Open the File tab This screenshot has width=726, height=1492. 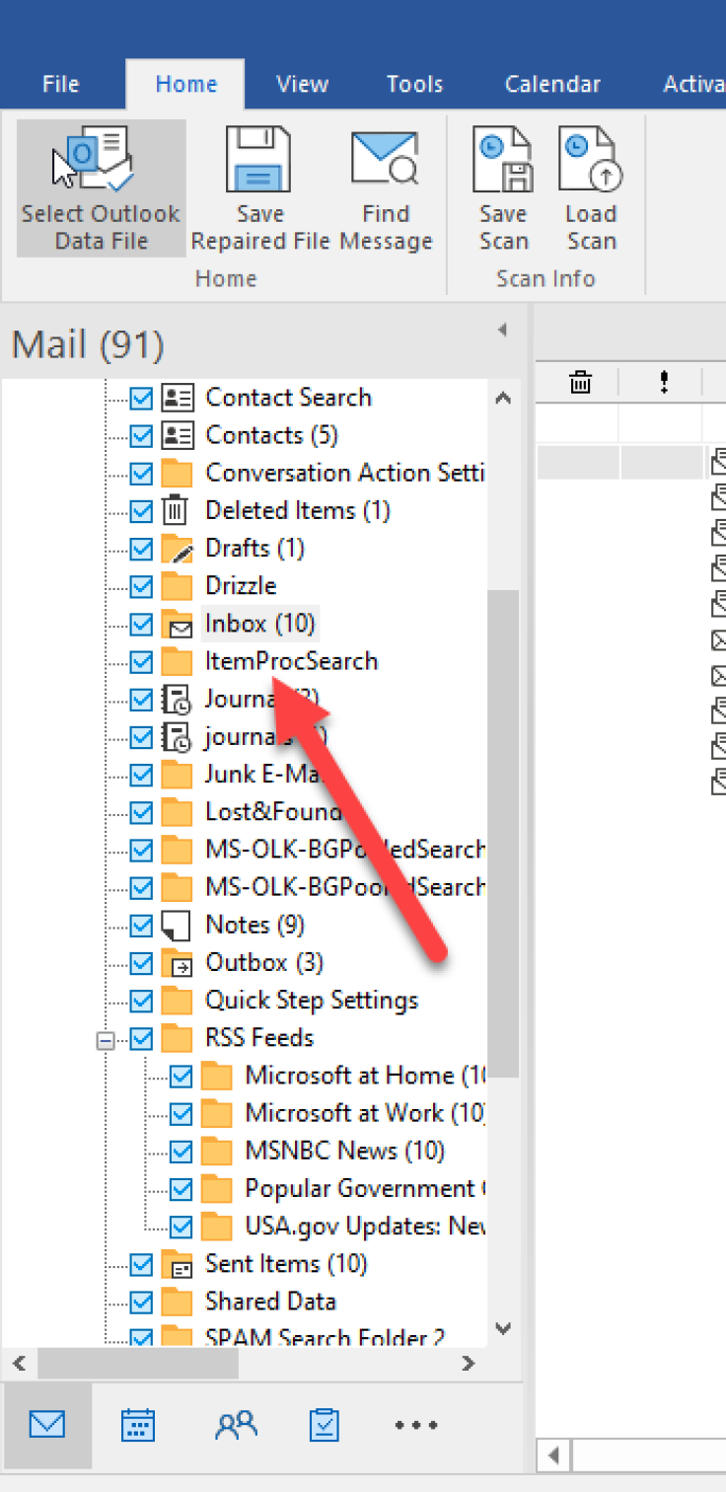click(x=61, y=84)
